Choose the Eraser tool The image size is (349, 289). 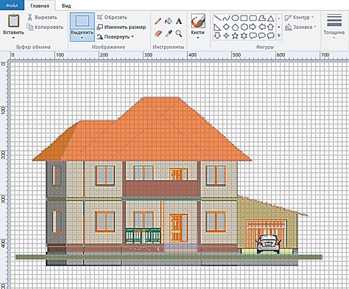tap(158, 34)
